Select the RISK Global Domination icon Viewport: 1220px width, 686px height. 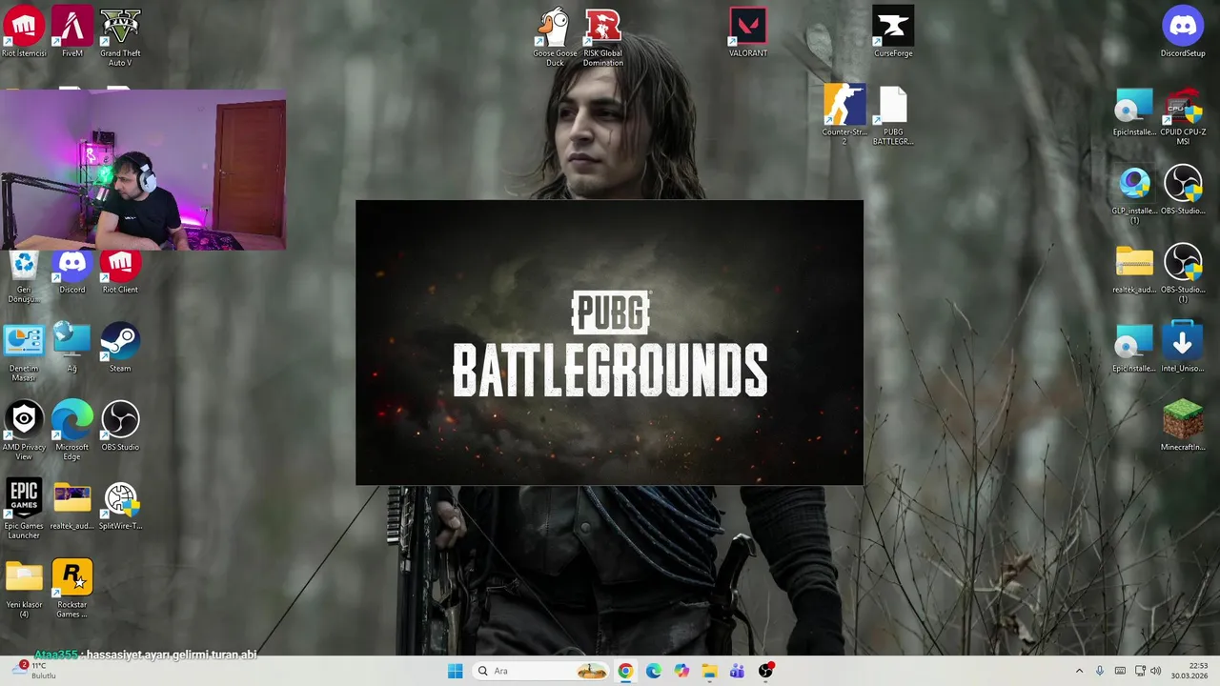point(603,37)
